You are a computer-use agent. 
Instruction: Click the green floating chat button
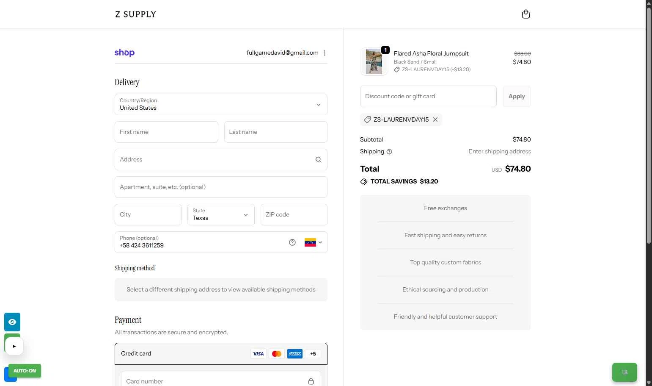(x=624, y=372)
